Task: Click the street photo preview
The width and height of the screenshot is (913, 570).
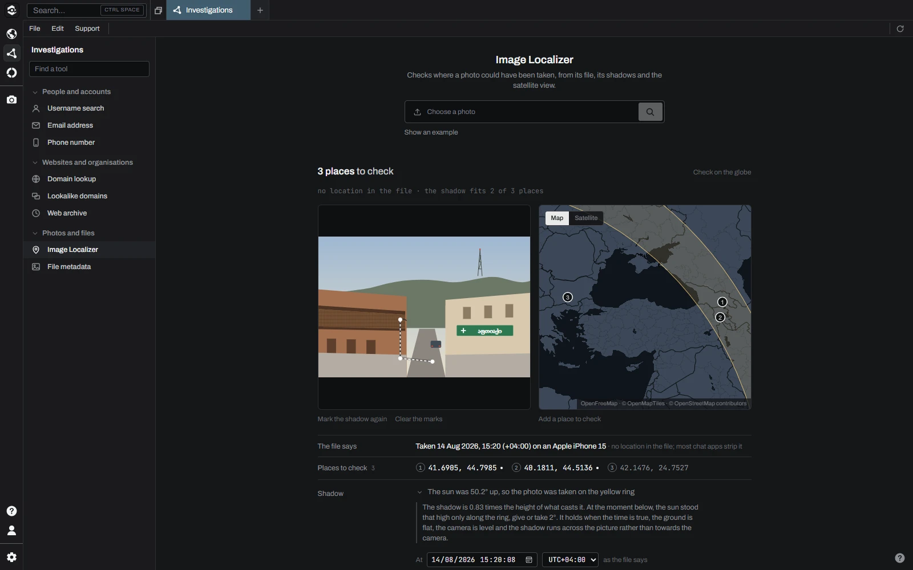Action: (424, 307)
